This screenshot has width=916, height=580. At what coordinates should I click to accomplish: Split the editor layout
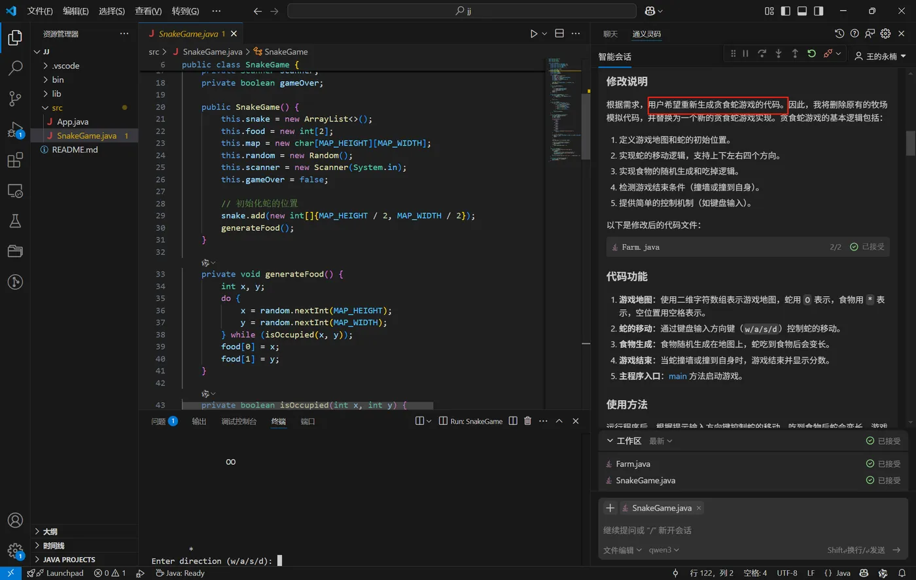(x=559, y=33)
